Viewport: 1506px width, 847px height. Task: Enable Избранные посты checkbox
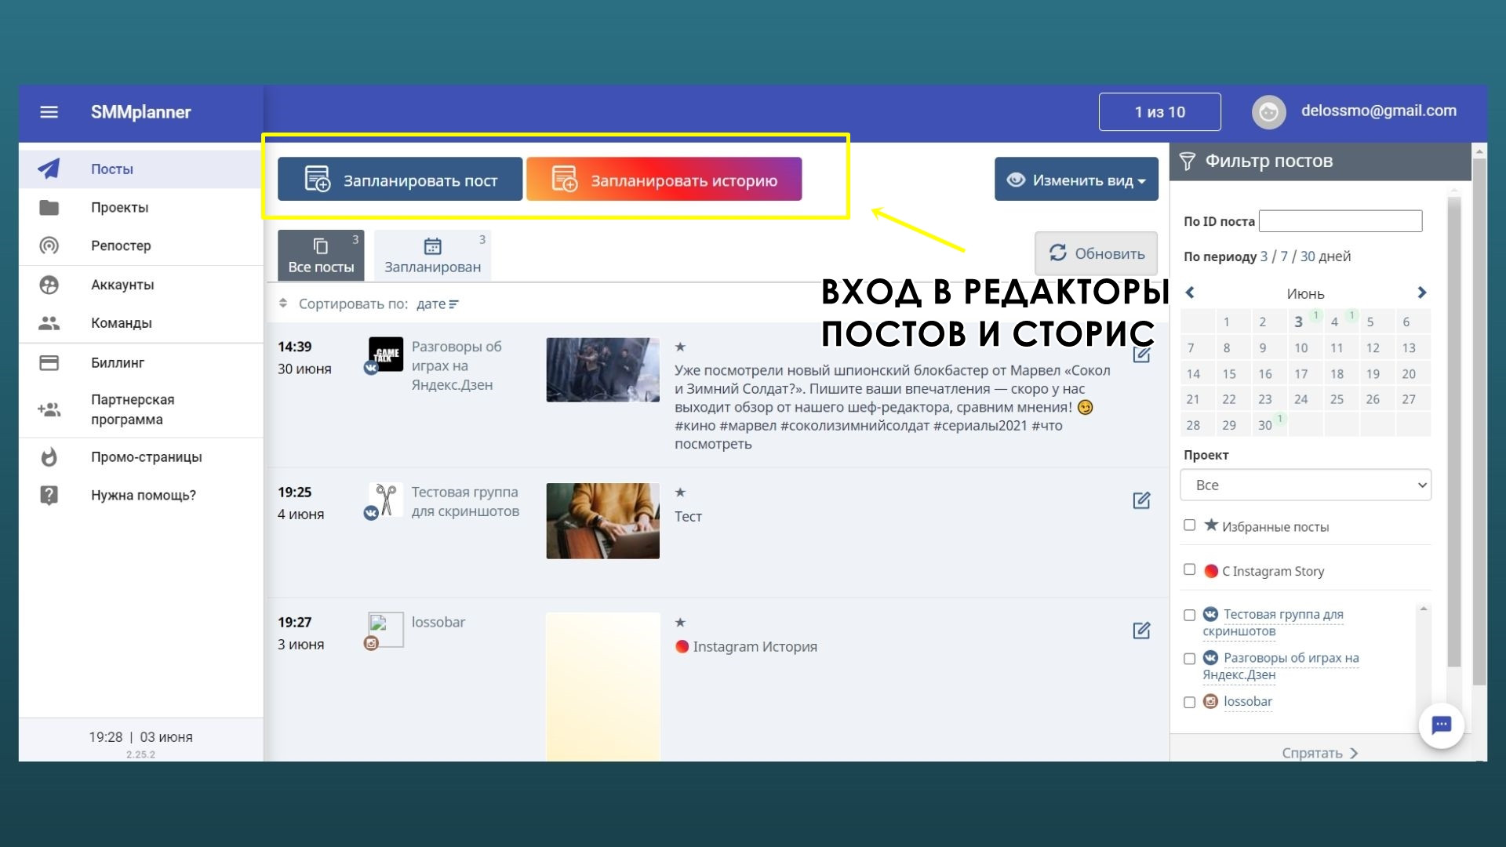(x=1189, y=525)
